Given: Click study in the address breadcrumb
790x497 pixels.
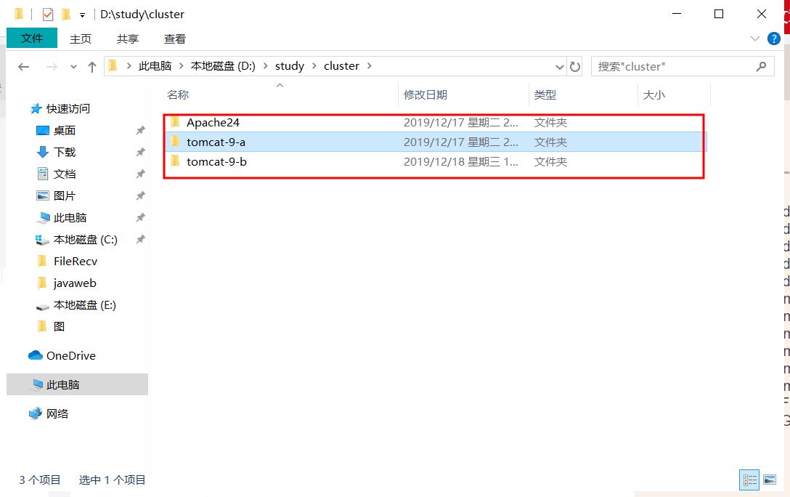Looking at the screenshot, I should click(290, 66).
